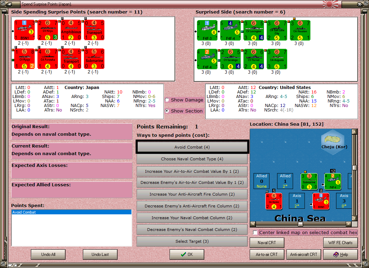Click Increase Your Air-to-Air Combat Value
Image resolution: width=369 pixels, height=268 pixels.
192,171
